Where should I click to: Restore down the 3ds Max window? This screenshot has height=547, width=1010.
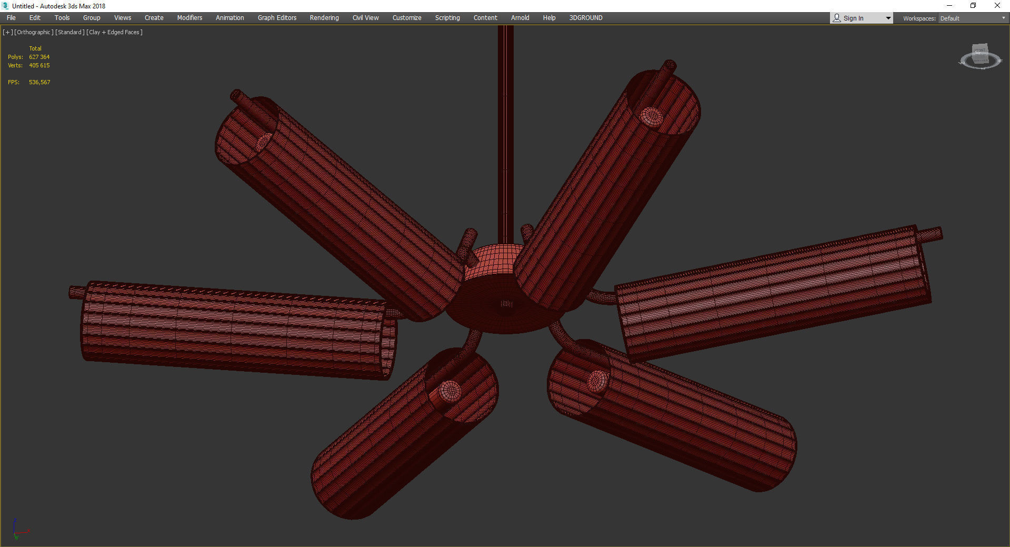973,6
